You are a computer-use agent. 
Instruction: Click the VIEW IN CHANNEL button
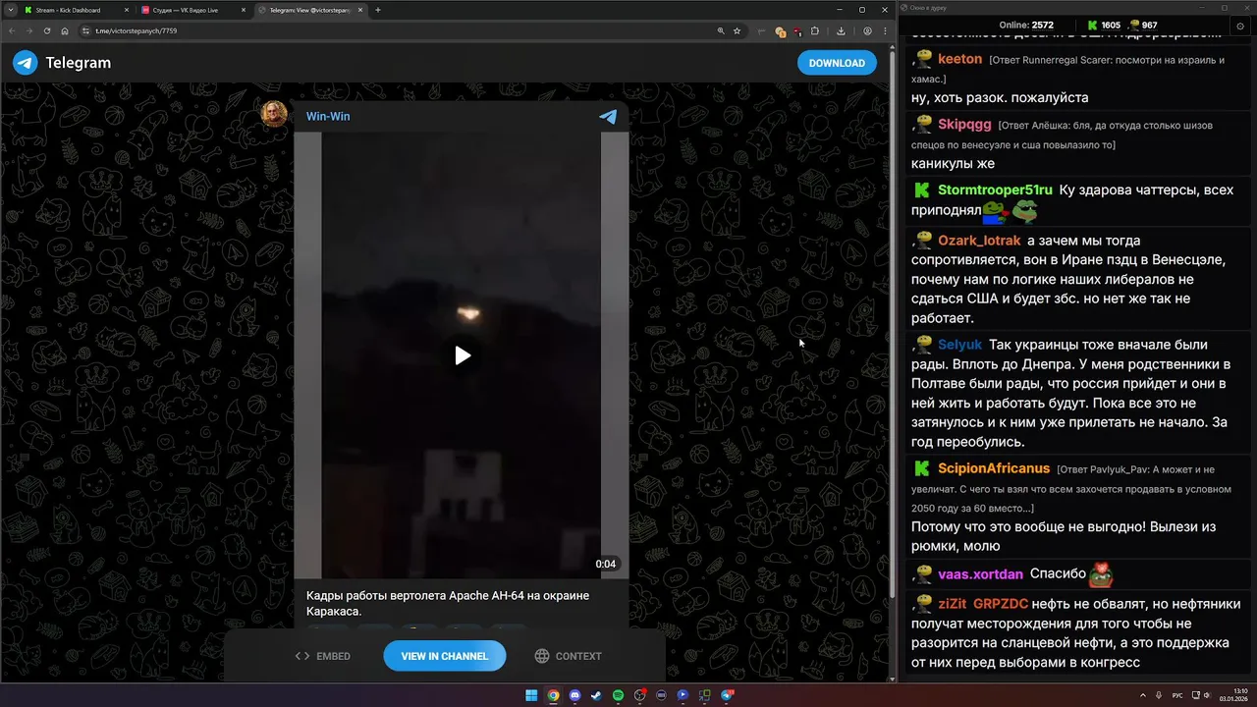pyautogui.click(x=444, y=656)
